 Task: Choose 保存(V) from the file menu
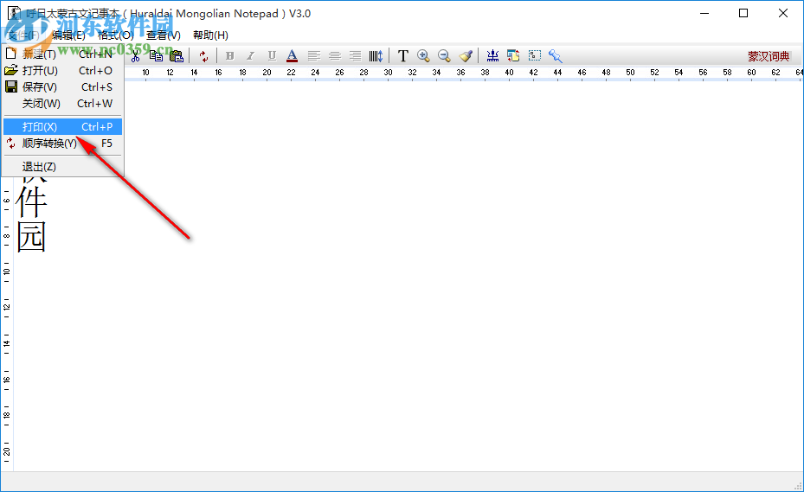pyautogui.click(x=62, y=87)
